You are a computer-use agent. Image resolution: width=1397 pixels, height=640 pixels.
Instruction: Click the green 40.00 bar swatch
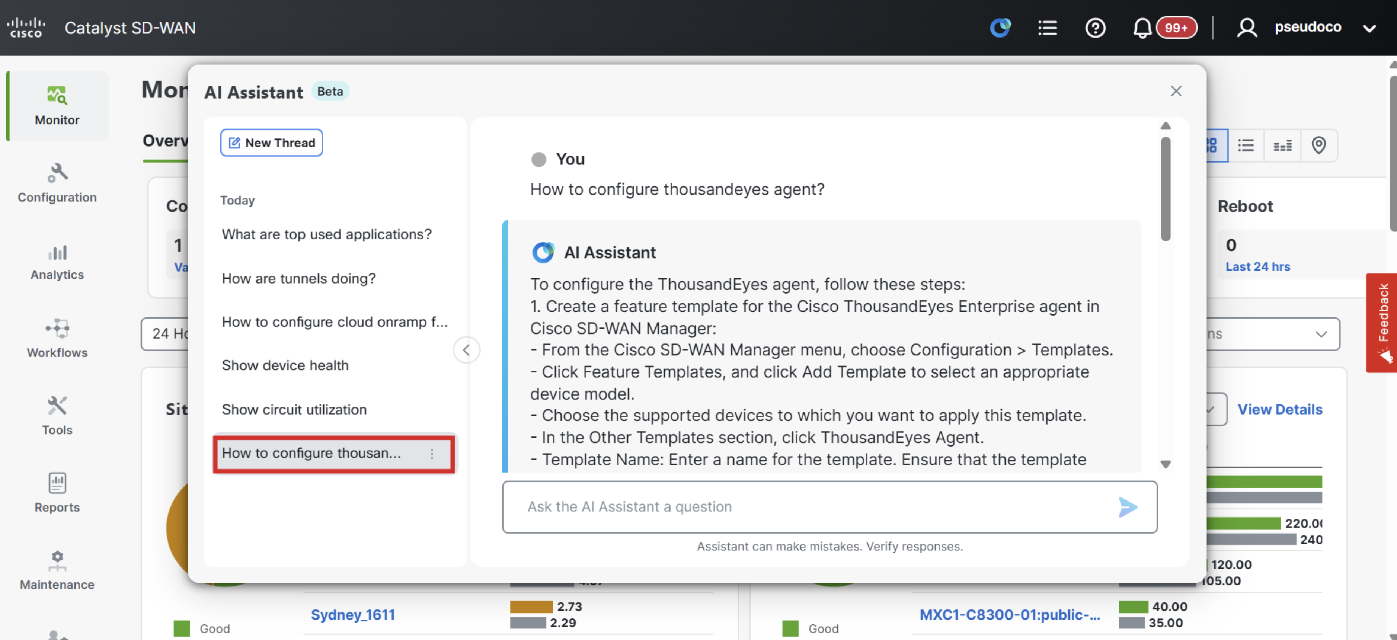tap(1133, 607)
